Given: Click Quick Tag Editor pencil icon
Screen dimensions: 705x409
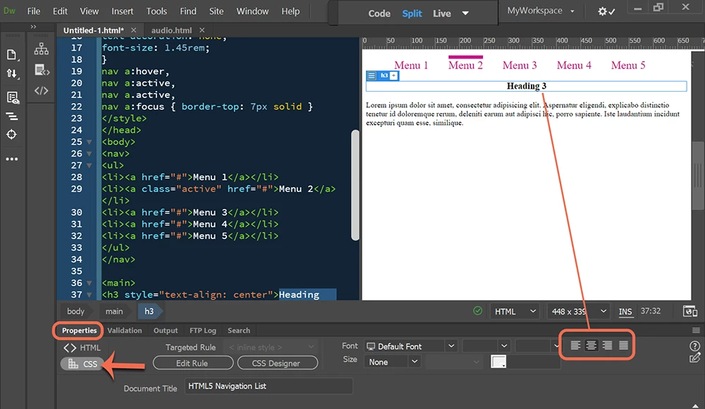Looking at the screenshot, I should (x=694, y=359).
